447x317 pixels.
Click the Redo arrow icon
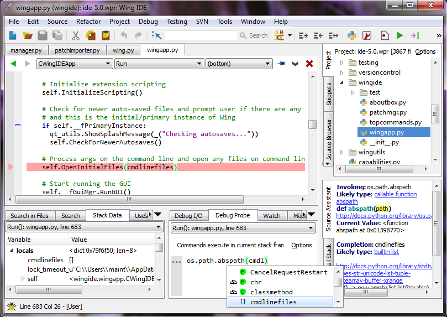(139, 35)
